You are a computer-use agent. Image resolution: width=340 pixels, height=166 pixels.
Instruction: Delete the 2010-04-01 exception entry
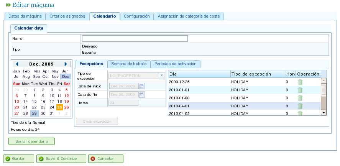click(x=300, y=106)
